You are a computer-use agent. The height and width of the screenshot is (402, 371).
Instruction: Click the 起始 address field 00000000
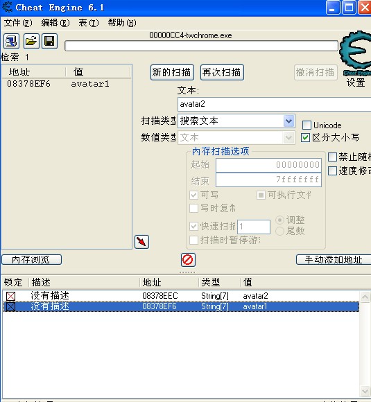point(268,165)
